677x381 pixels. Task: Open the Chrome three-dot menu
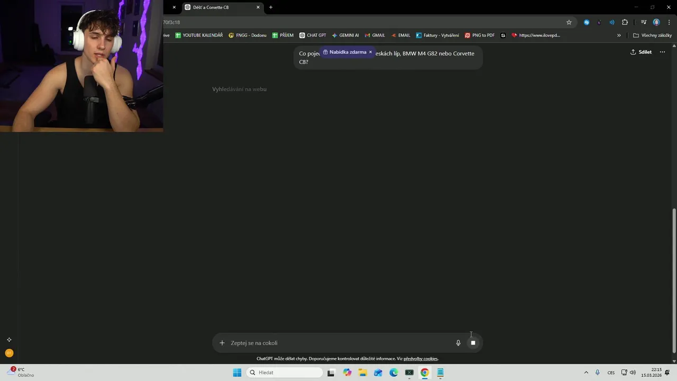669,22
